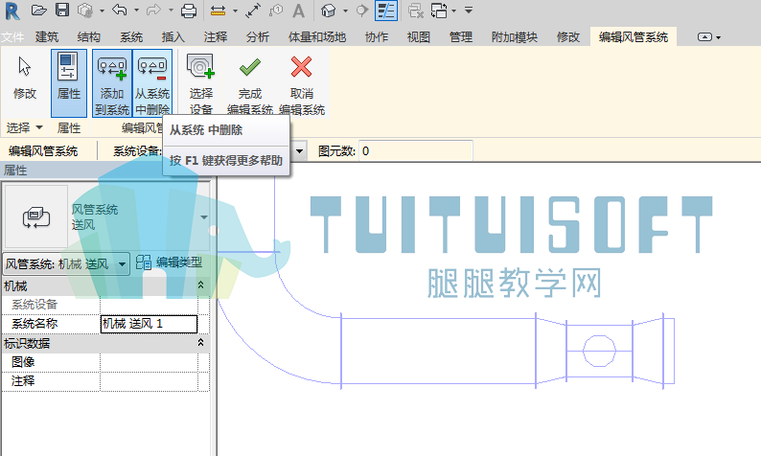
Task: Click the Revit application logo button
Action: pos(12,11)
